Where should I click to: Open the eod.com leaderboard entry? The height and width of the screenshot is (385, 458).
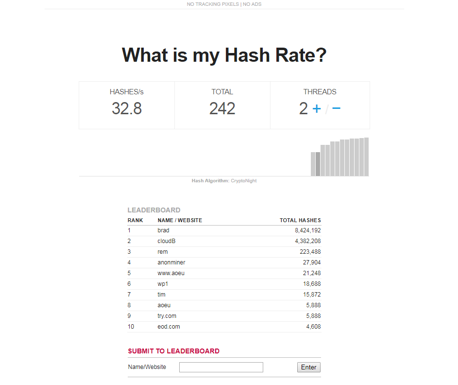[x=169, y=326]
